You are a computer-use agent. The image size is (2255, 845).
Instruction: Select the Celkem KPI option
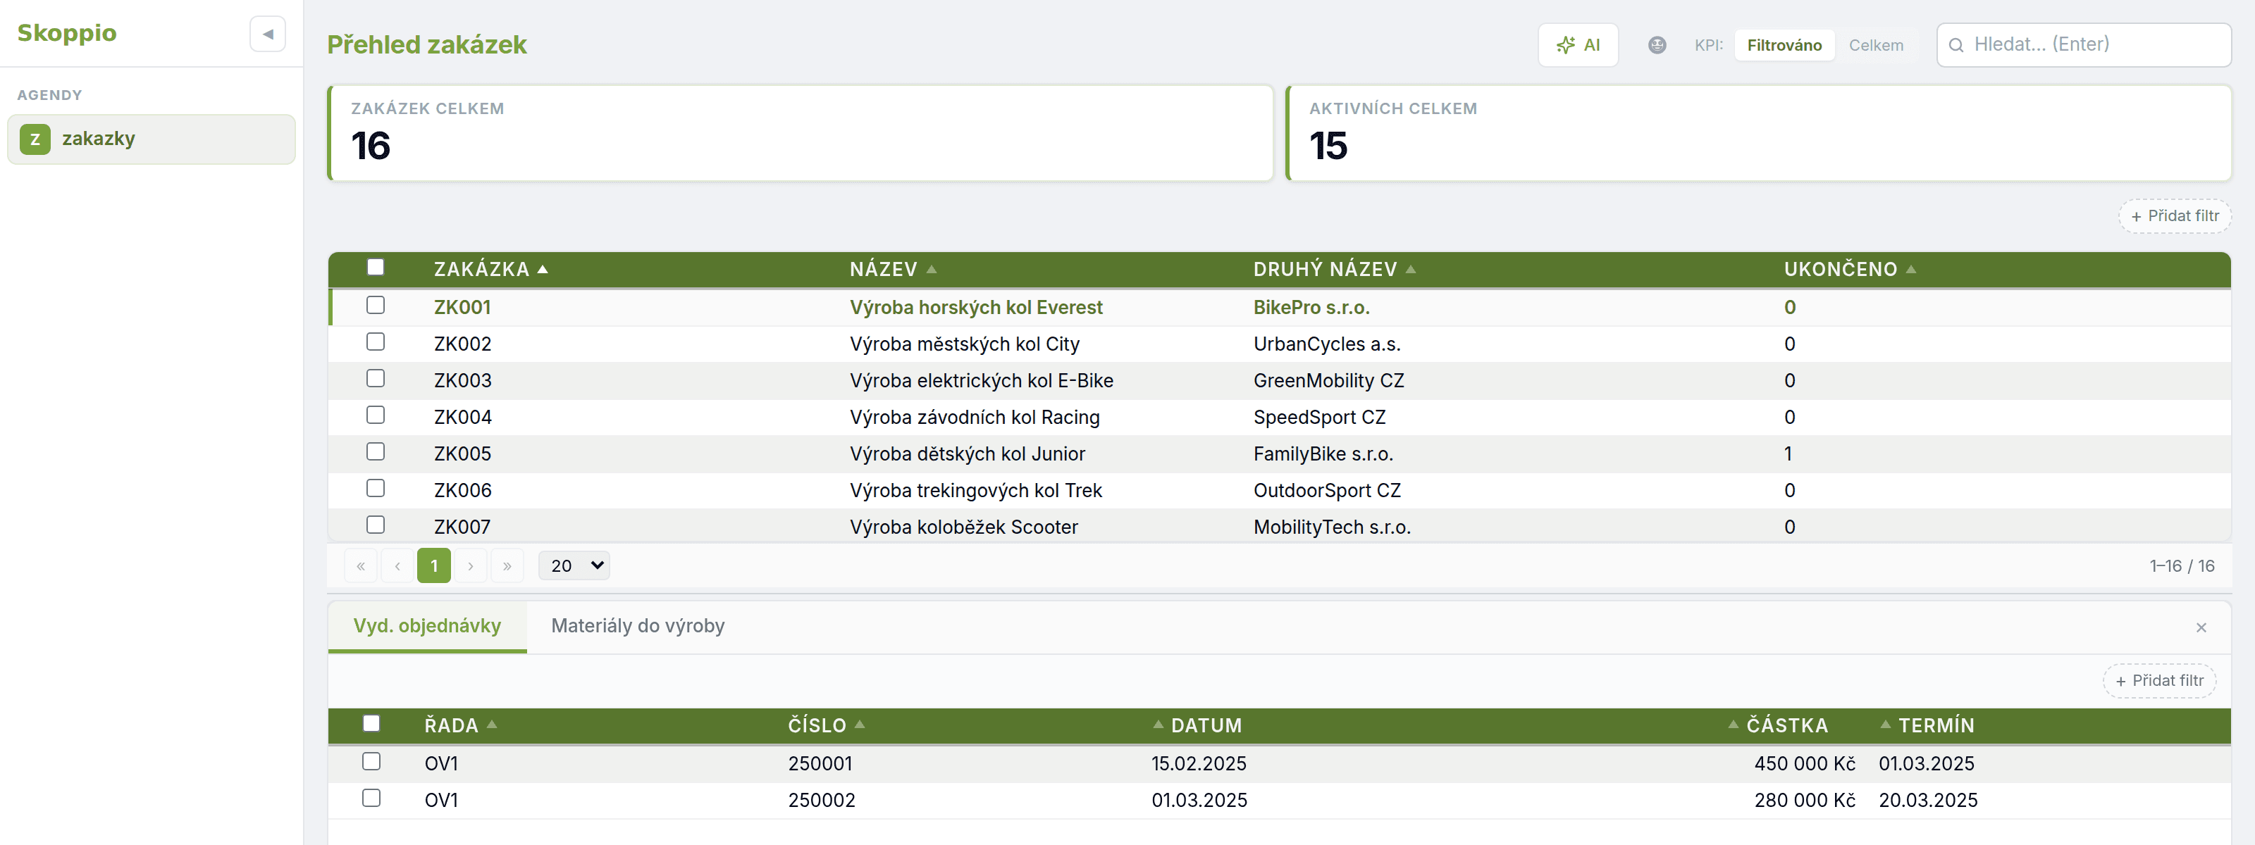pyautogui.click(x=1876, y=46)
